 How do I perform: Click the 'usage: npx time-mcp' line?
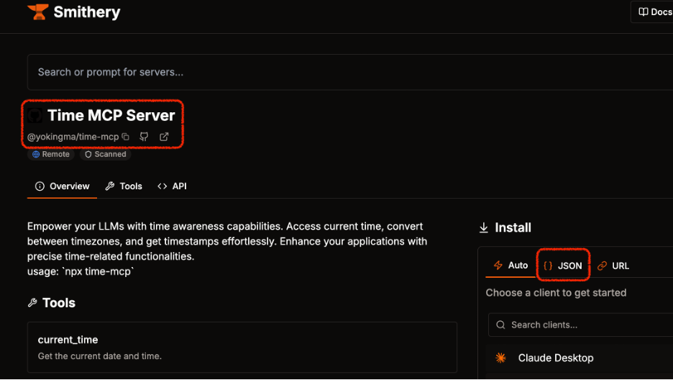pyautogui.click(x=81, y=272)
